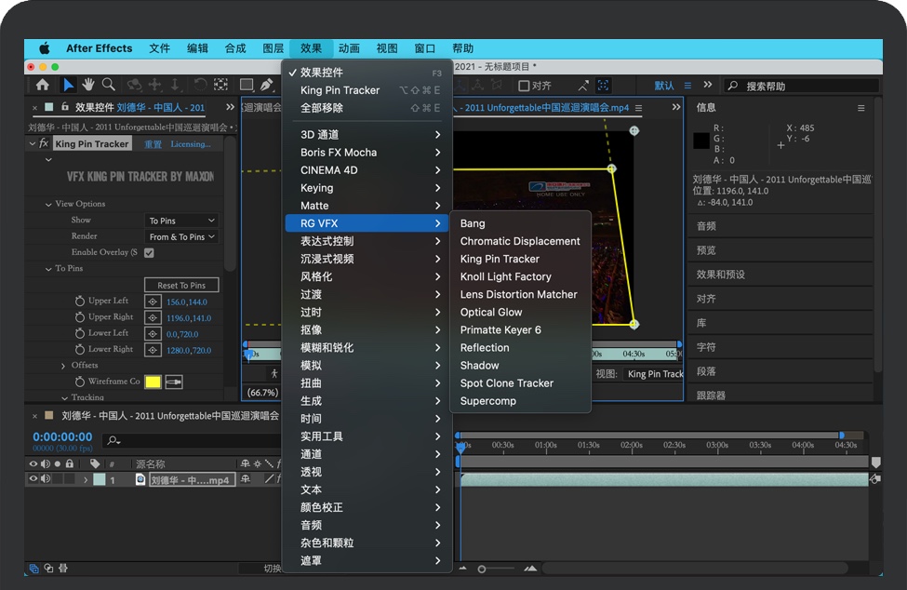This screenshot has width=907, height=590.
Task: Select the Orbit camera tool
Action: click(134, 85)
